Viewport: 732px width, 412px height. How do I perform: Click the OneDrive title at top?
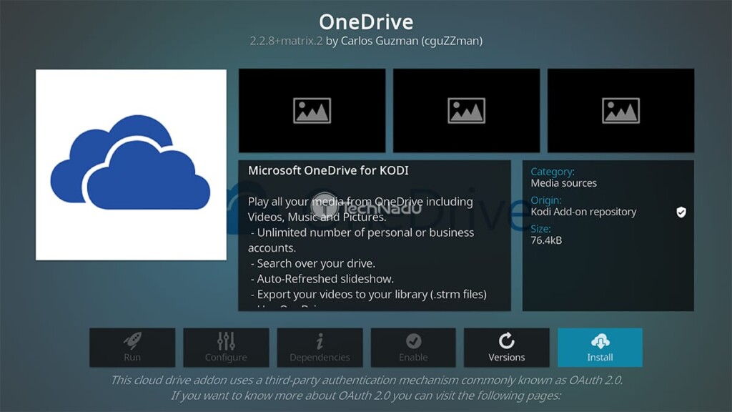coord(366,21)
